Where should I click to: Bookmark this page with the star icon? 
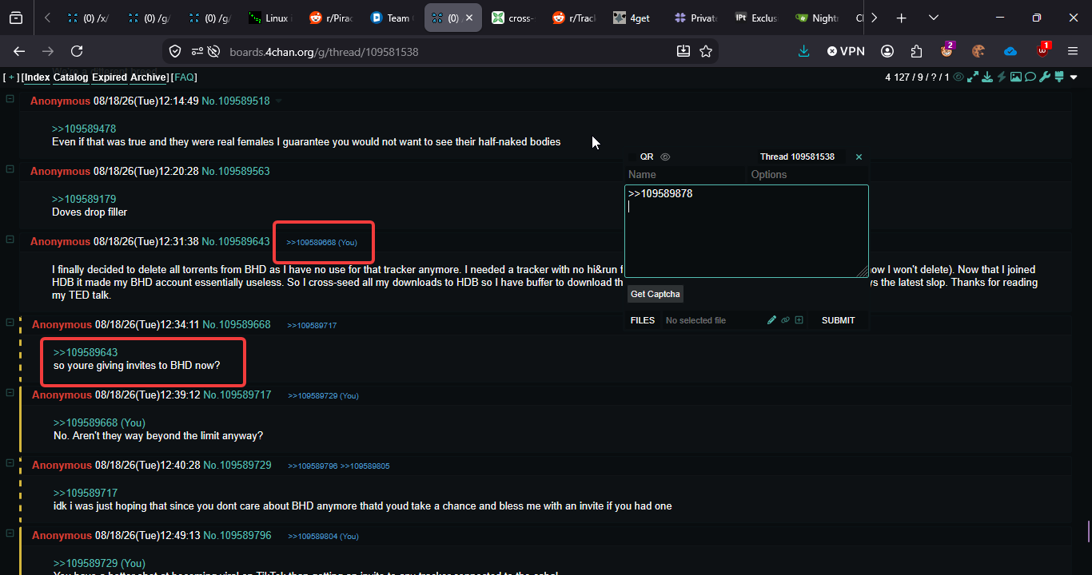coord(706,51)
